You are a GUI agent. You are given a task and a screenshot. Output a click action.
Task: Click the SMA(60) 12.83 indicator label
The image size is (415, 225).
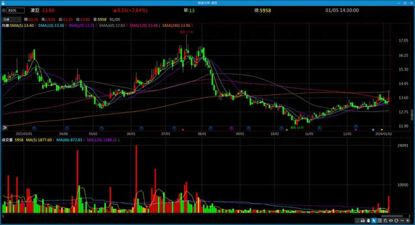point(113,25)
